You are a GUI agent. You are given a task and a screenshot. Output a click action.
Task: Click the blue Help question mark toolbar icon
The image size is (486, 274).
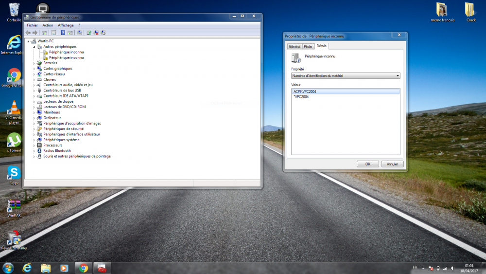coord(63,33)
